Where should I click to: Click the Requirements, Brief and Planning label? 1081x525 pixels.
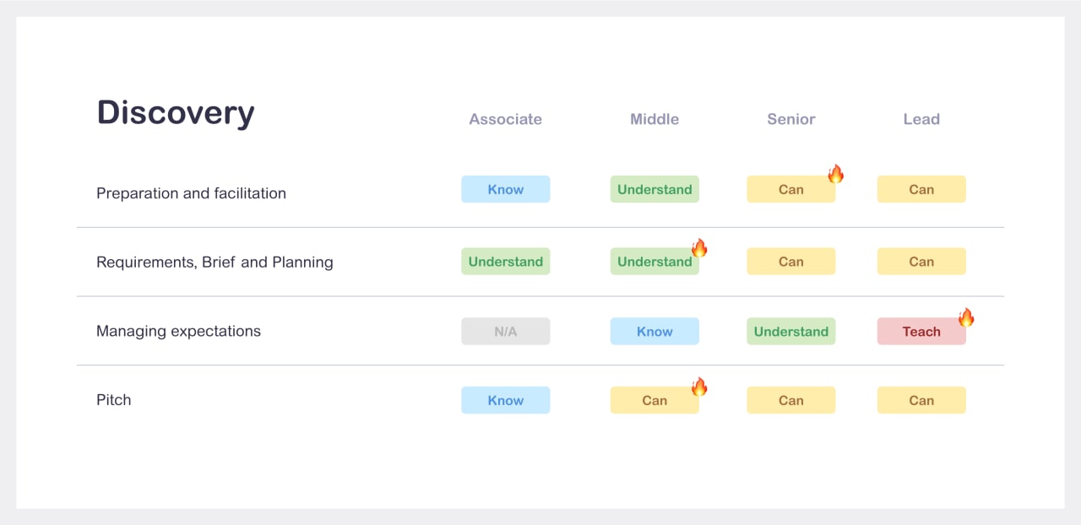[x=215, y=262]
